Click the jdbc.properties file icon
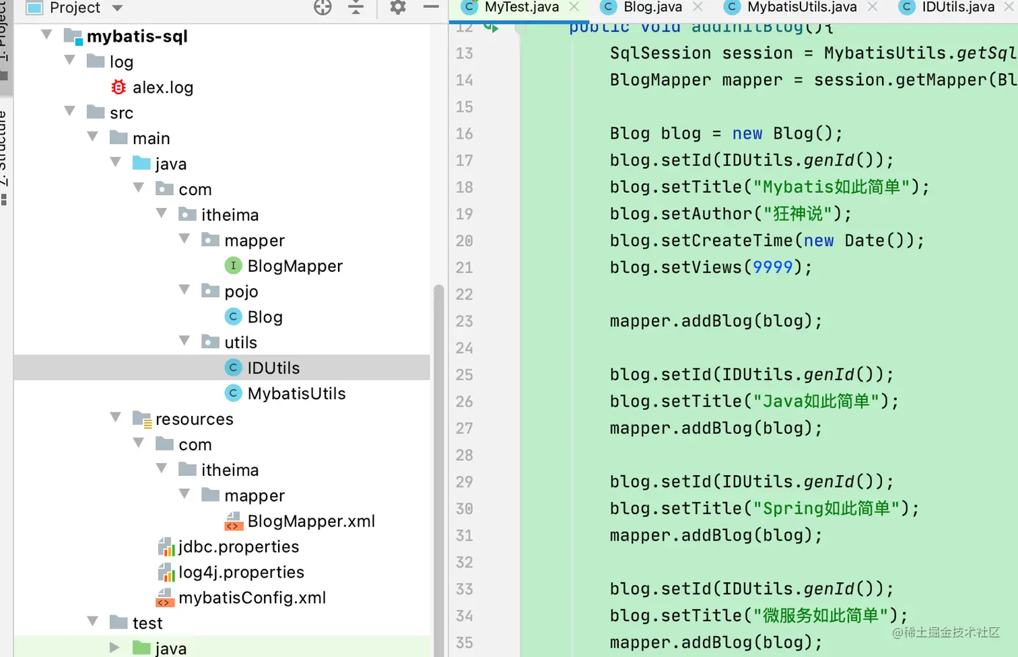1018x657 pixels. coord(166,547)
